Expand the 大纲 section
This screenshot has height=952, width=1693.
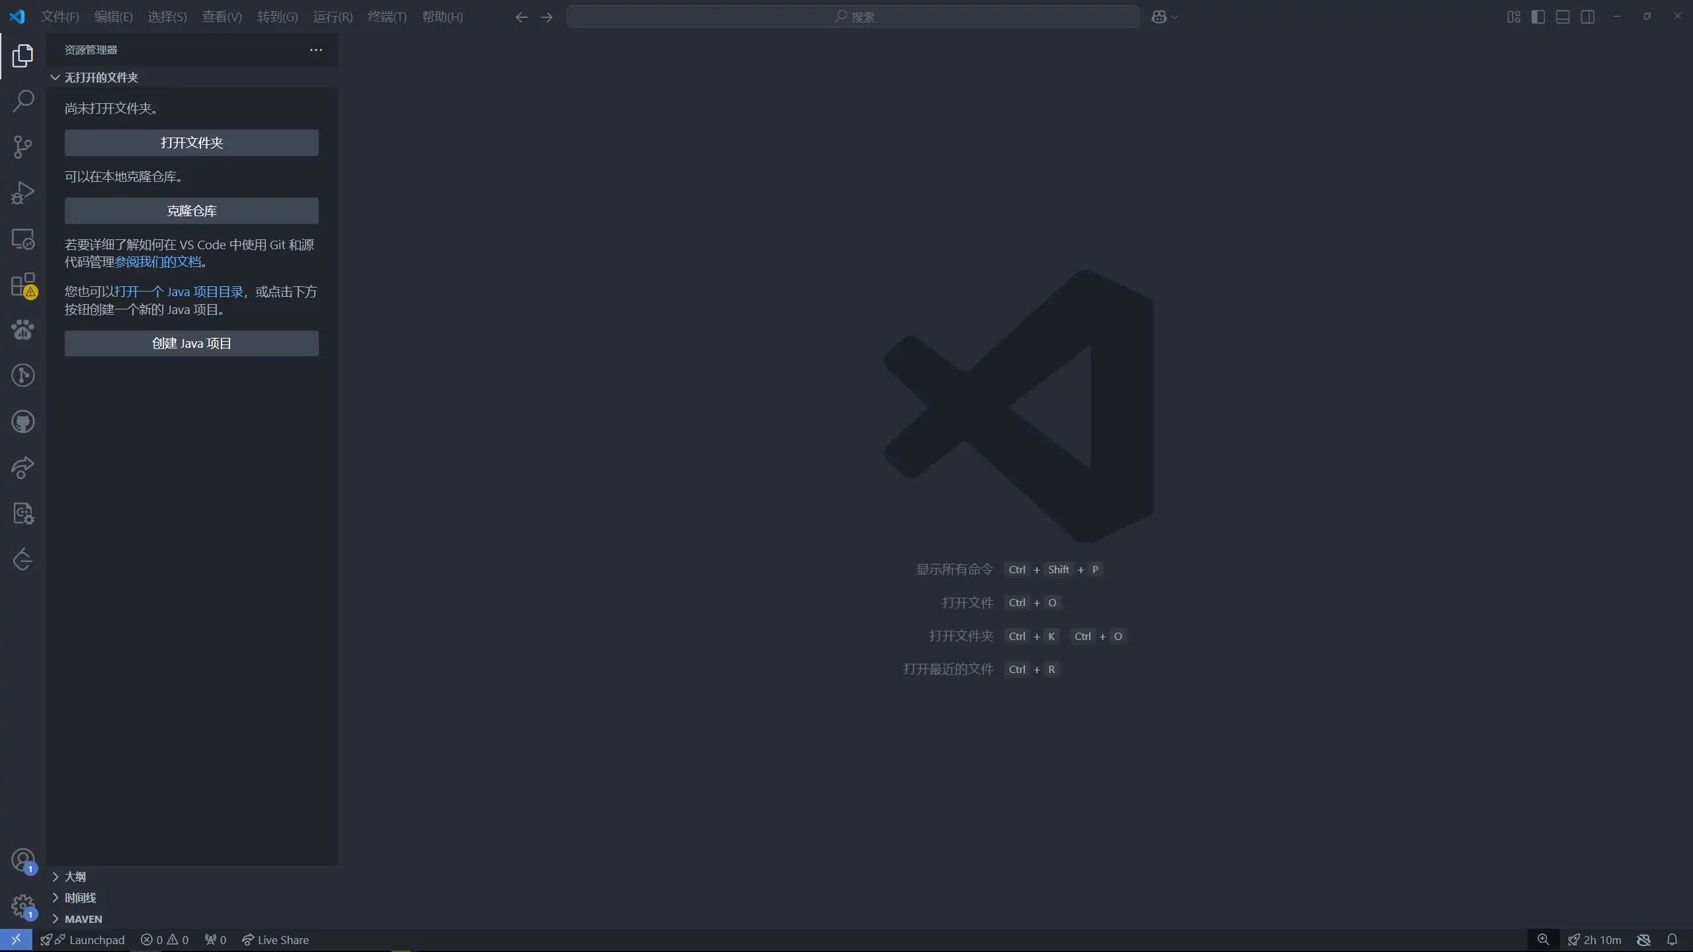click(x=75, y=877)
